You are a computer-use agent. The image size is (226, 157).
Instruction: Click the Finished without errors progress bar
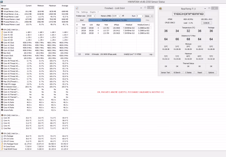tap(115, 20)
